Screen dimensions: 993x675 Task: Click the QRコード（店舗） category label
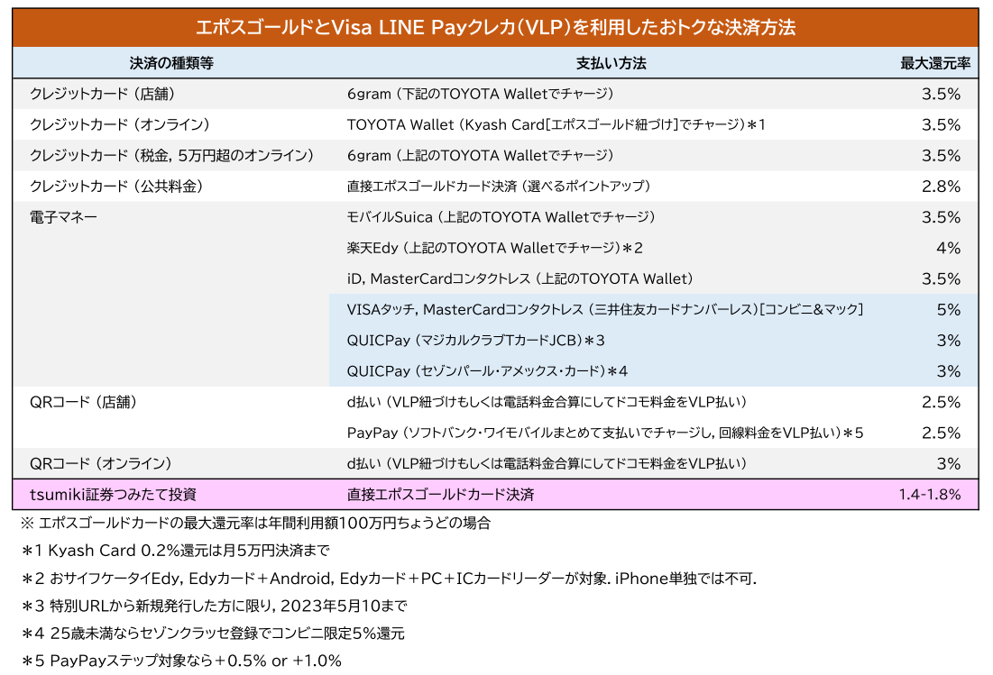(84, 402)
